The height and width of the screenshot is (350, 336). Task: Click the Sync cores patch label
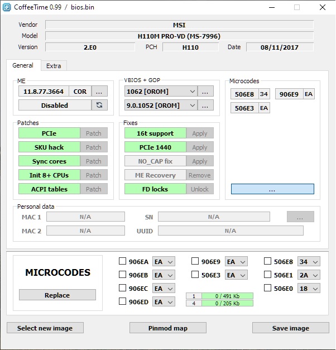[x=49, y=161]
